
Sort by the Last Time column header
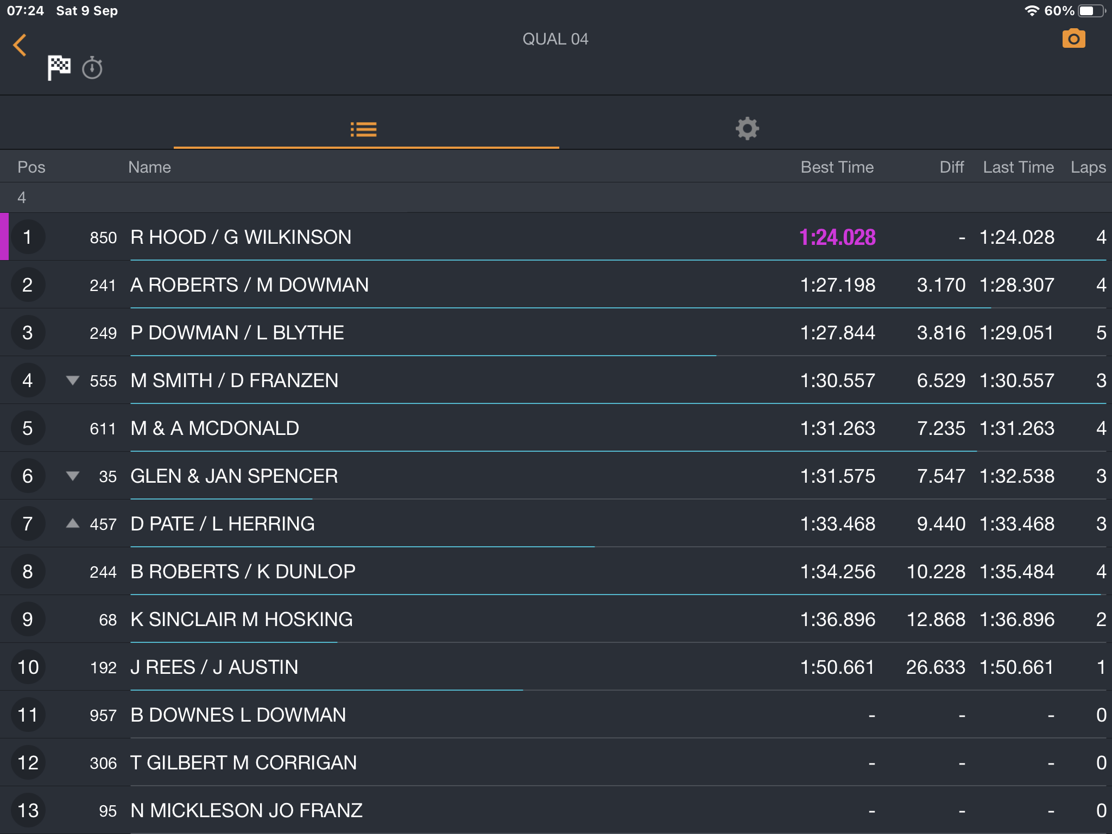click(1018, 167)
